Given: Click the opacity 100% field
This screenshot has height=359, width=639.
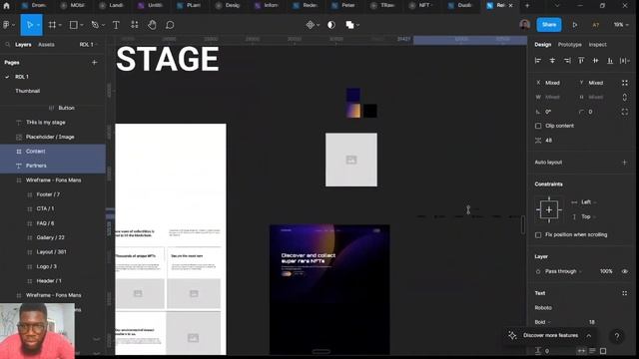Looking at the screenshot, I should coord(606,271).
